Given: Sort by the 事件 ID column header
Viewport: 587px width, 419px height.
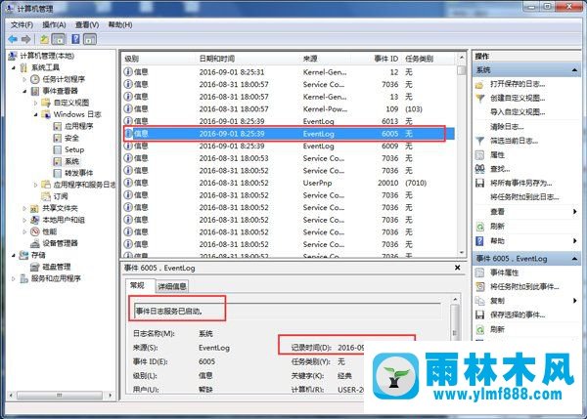Looking at the screenshot, I should click(x=386, y=59).
